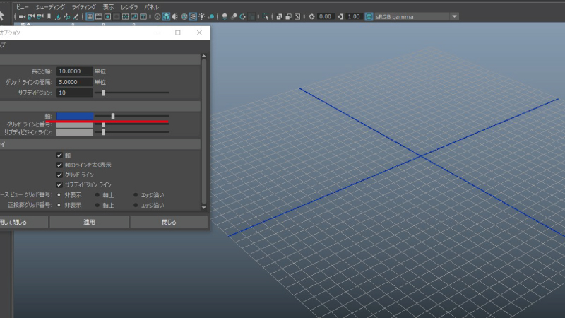Click the select camera icon
Screen dimensions: 565x318
tap(23, 16)
